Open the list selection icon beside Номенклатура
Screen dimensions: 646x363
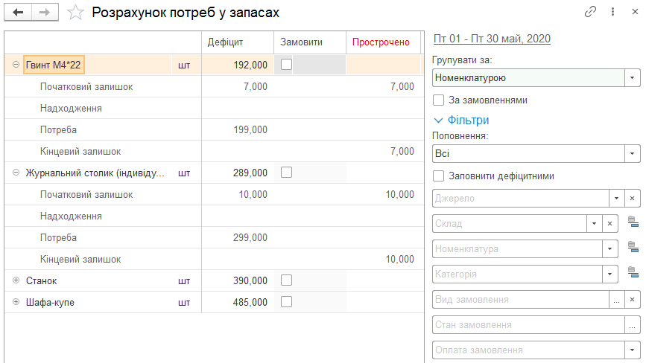[x=633, y=247]
